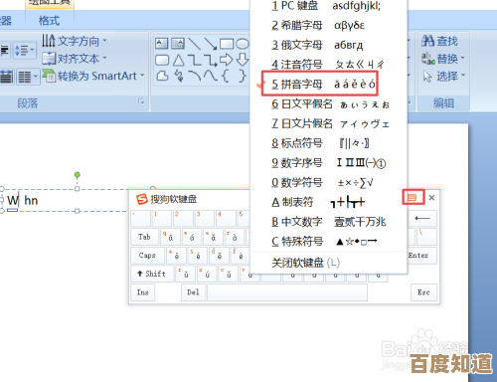Screen dimensions: 497x382
Task: Choose 6 日文平假名 layout
Action: click(x=328, y=104)
